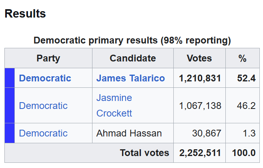The height and width of the screenshot is (168, 263).
Task: Click the Candidate column header
Action: pos(133,58)
